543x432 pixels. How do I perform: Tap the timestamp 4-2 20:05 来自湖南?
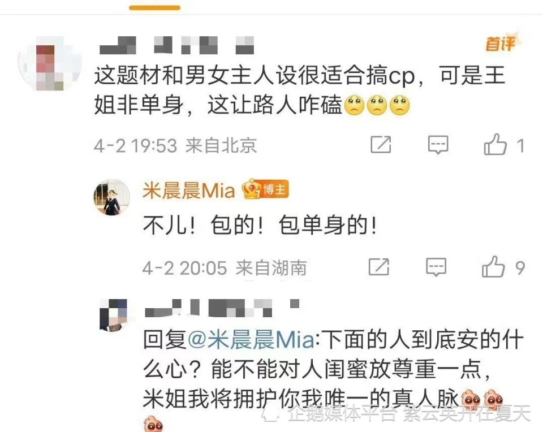[225, 267]
